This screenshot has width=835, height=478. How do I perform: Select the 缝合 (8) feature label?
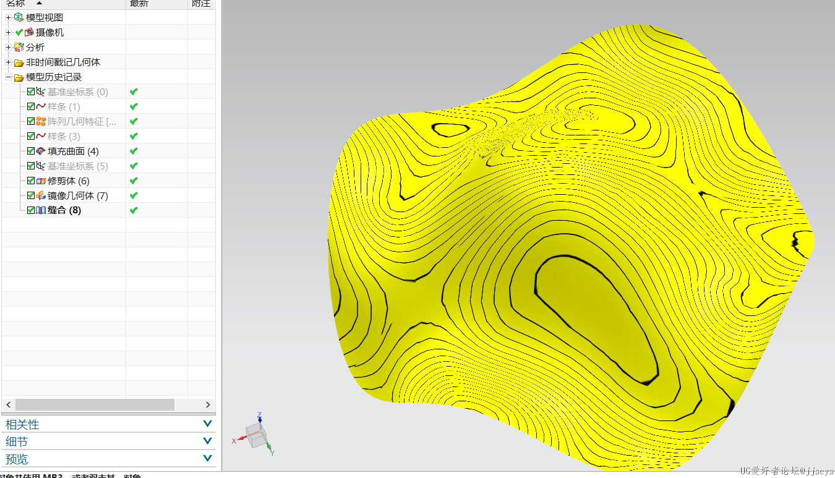click(64, 210)
